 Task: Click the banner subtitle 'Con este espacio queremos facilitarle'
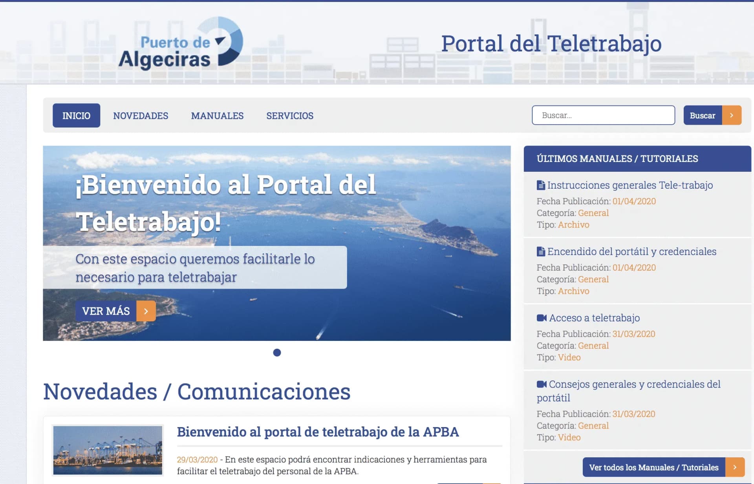tap(195, 268)
